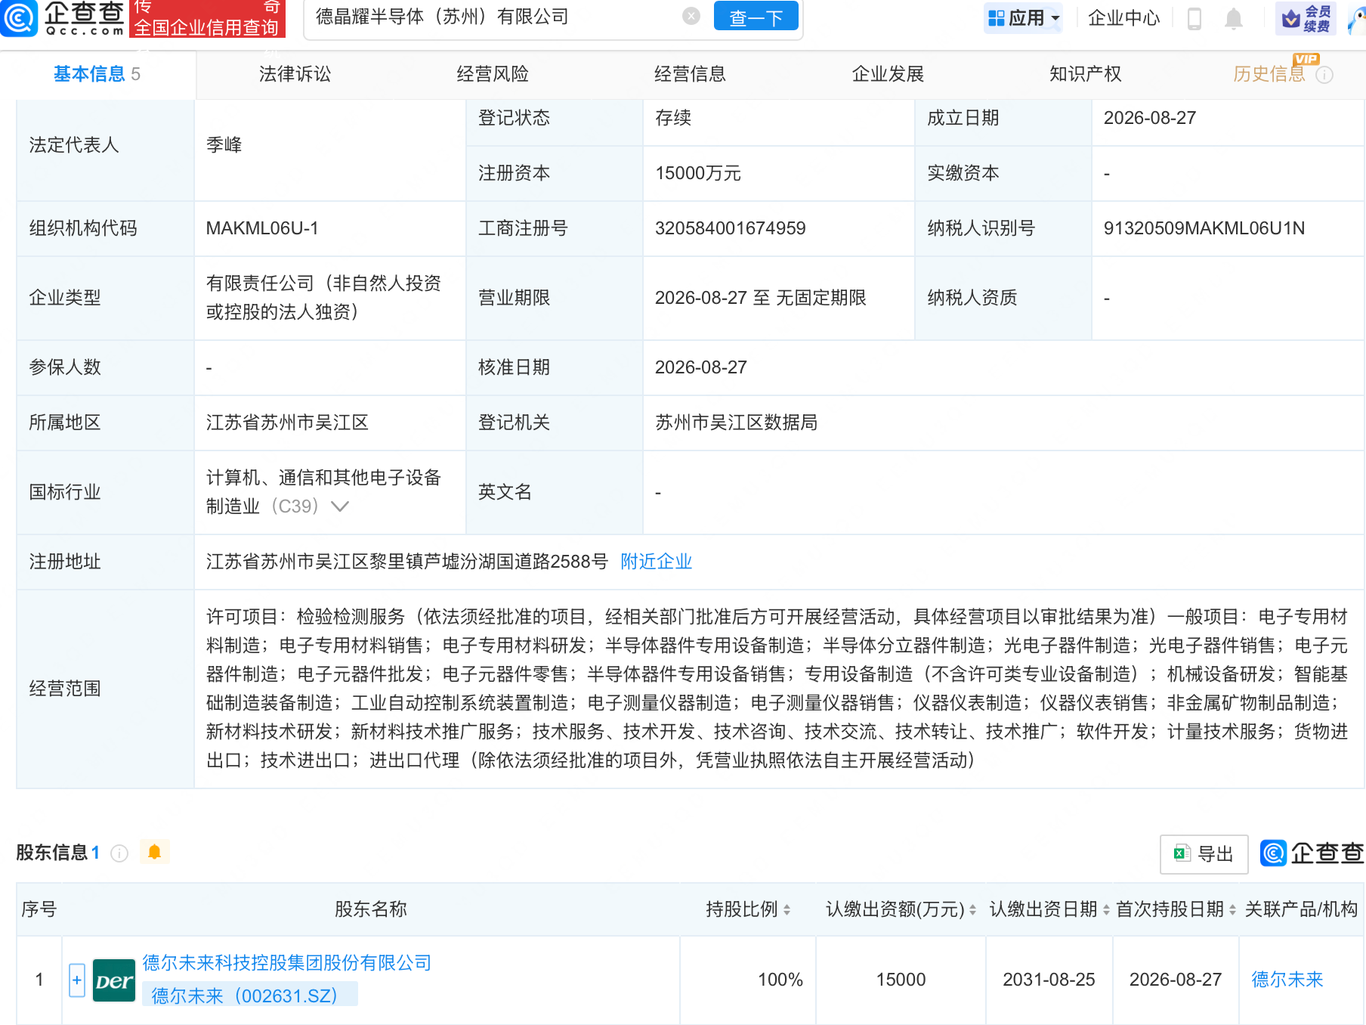The width and height of the screenshot is (1366, 1025).
Task: Click the 企业类型 value text
Action: pyautogui.click(x=323, y=298)
